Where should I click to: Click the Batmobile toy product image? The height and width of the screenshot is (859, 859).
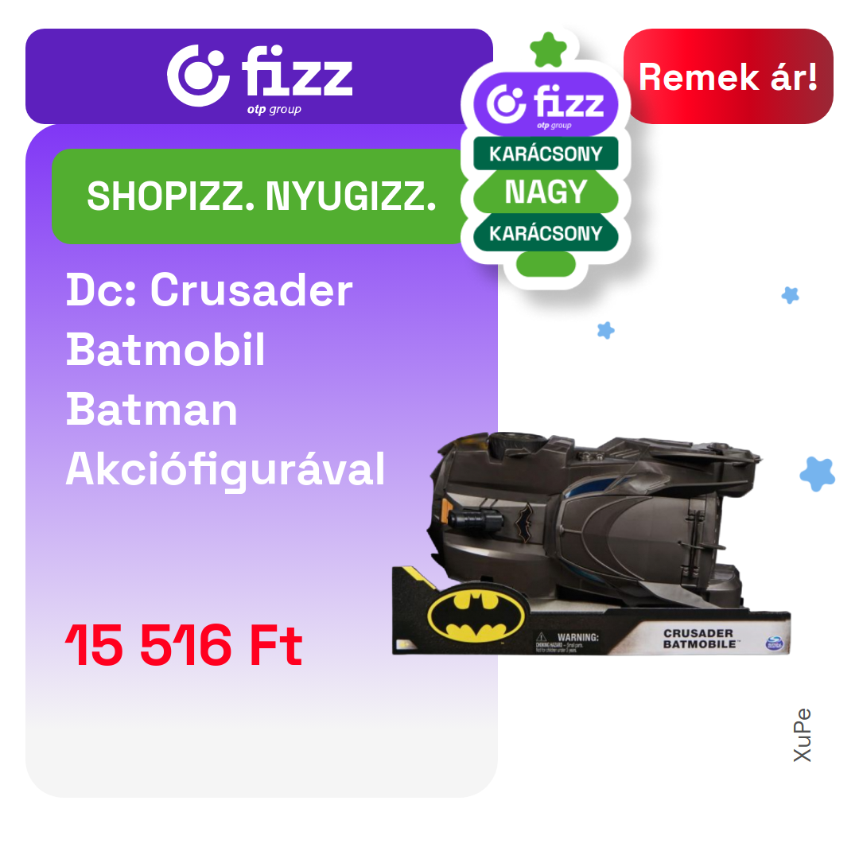pyautogui.click(x=592, y=543)
